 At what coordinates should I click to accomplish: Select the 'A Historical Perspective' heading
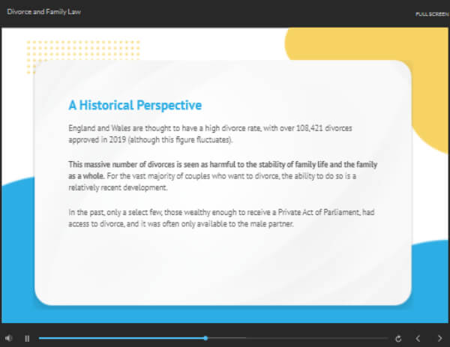(x=135, y=105)
